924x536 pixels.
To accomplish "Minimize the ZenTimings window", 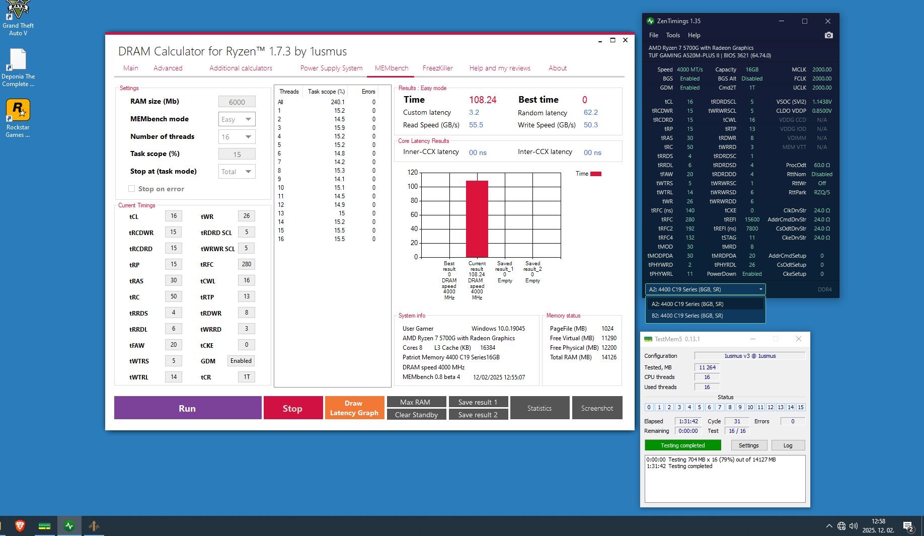I will pyautogui.click(x=782, y=21).
